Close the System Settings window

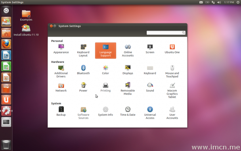52,26
